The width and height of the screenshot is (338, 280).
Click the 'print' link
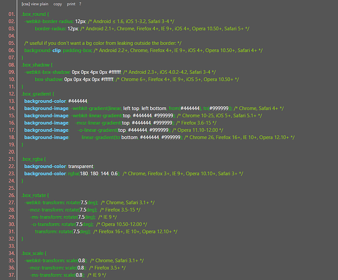point(71,4)
